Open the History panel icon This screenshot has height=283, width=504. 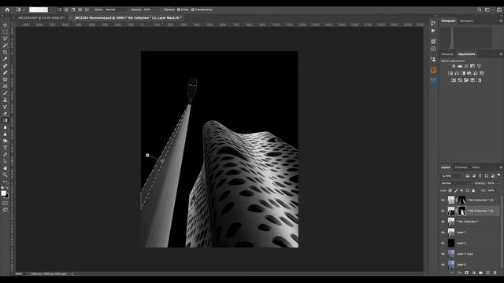(x=433, y=23)
